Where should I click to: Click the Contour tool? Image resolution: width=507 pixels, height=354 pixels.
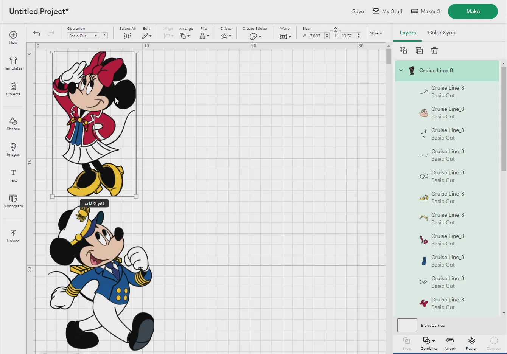[494, 343]
